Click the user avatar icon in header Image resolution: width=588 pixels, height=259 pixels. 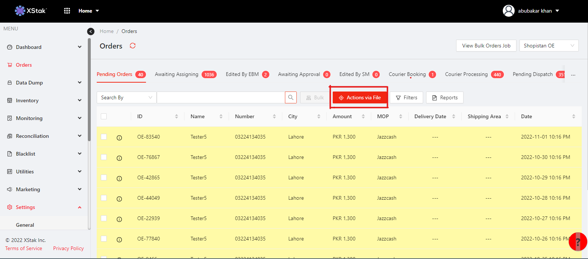pos(508,11)
